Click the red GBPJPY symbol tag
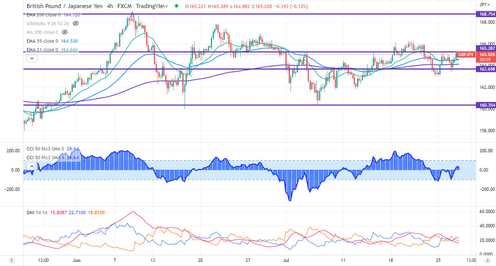Image resolution: width=496 pixels, height=266 pixels. [466, 55]
